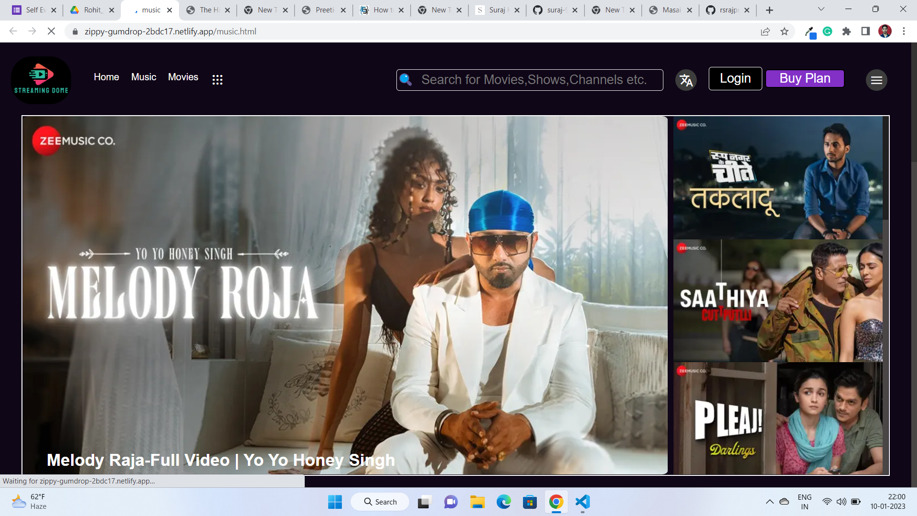
Task: Click the Buy Plan button
Action: pyautogui.click(x=805, y=78)
